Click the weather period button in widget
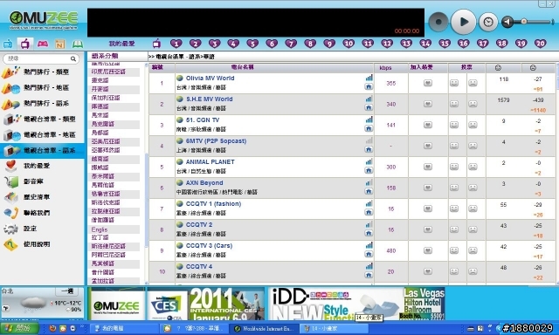 click(67, 291)
